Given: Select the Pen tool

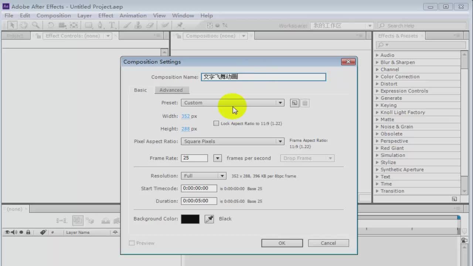Looking at the screenshot, I should [100, 25].
